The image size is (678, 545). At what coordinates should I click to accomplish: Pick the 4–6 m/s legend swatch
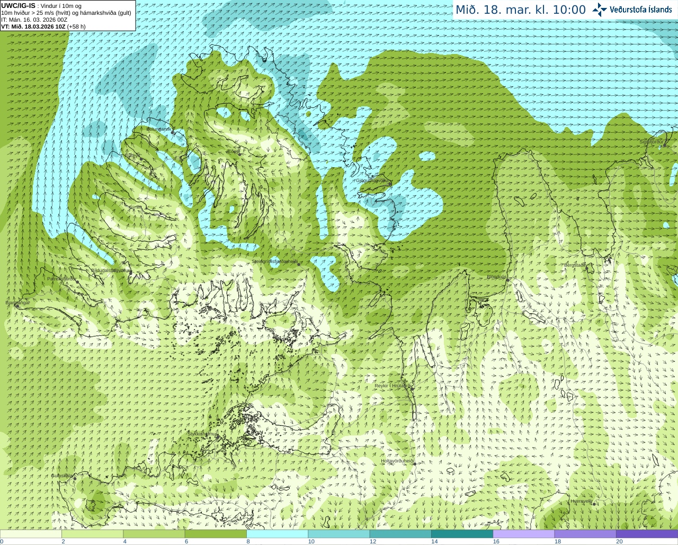154,534
